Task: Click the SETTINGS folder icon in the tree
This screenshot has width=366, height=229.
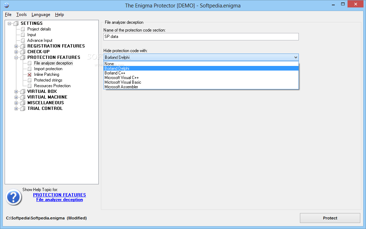Action: coord(16,23)
